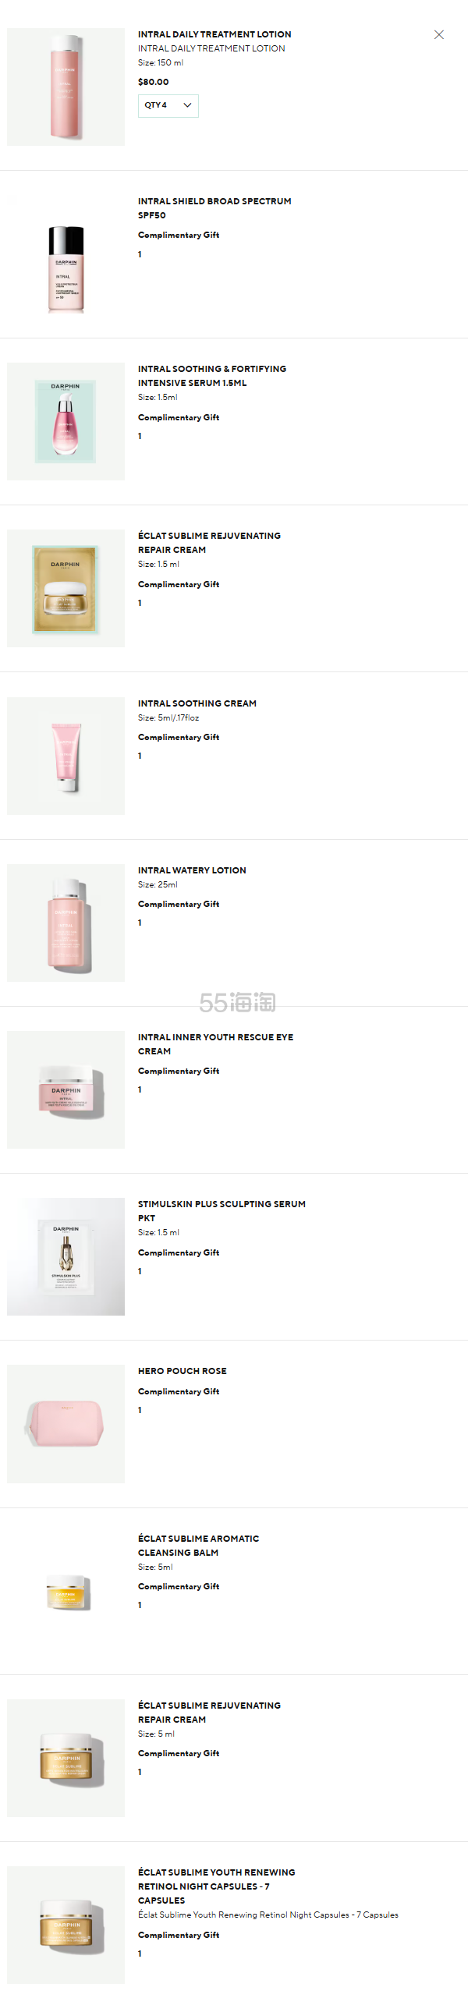Click the Intral Shield SPF50 product image
Viewport: 475px width, 2005px height.
(x=66, y=269)
